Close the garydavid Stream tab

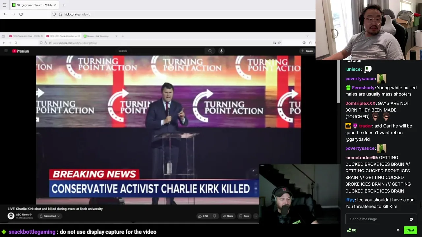pos(55,5)
